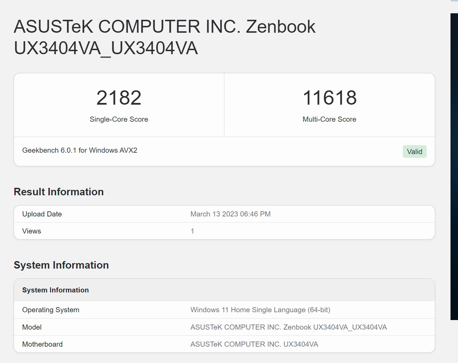Click the Result Information heading
The height and width of the screenshot is (363, 458).
coord(59,192)
